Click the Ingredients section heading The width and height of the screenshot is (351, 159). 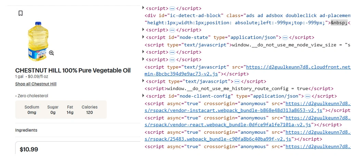pyautogui.click(x=26, y=130)
